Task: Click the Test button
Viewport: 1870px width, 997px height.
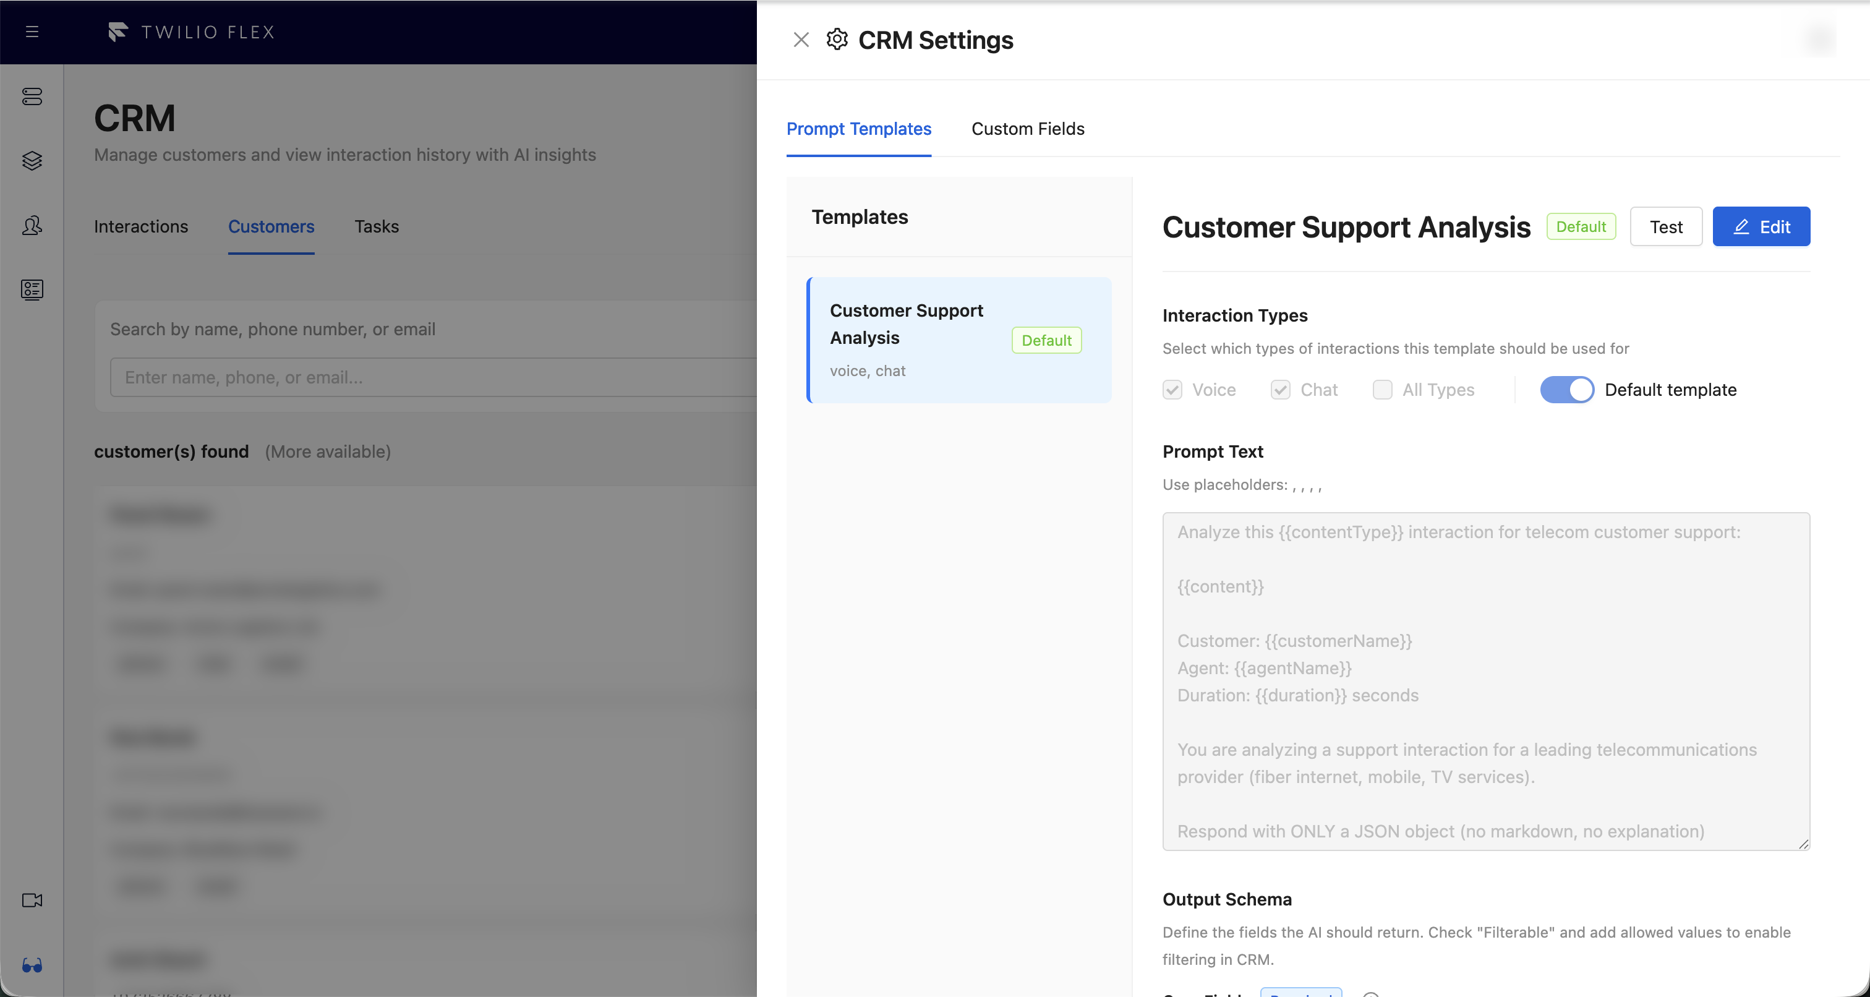Action: (x=1666, y=226)
